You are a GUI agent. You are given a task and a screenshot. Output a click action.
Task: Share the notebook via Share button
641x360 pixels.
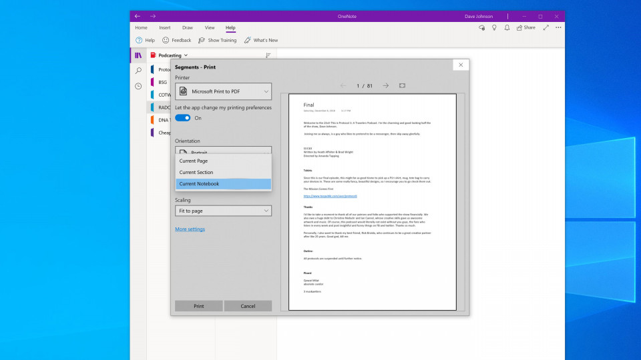point(525,28)
